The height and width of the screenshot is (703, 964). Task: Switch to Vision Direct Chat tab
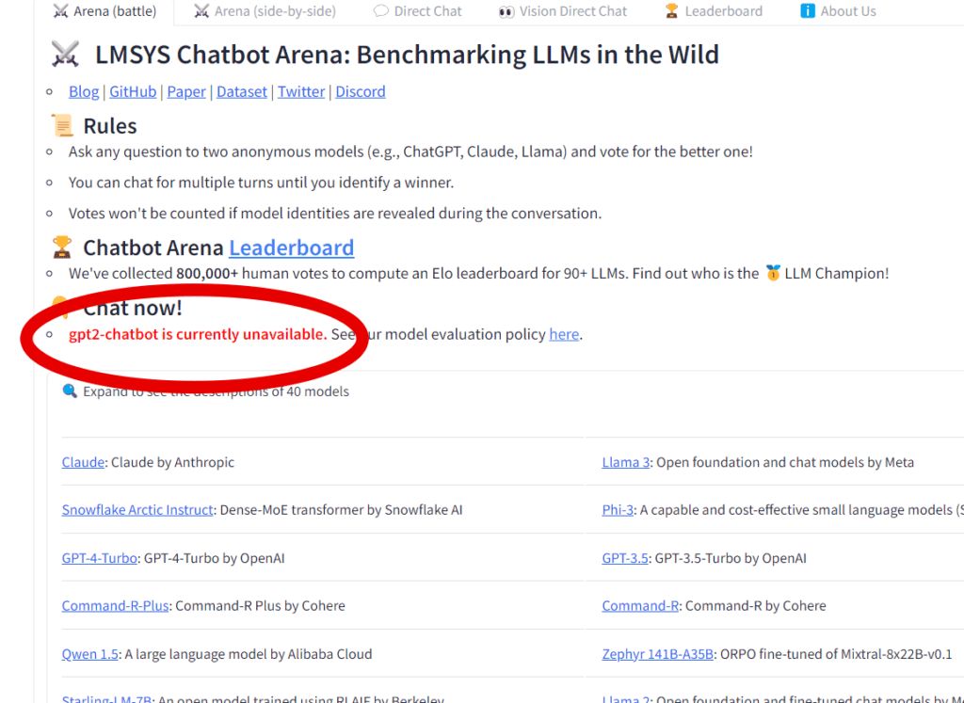click(563, 11)
